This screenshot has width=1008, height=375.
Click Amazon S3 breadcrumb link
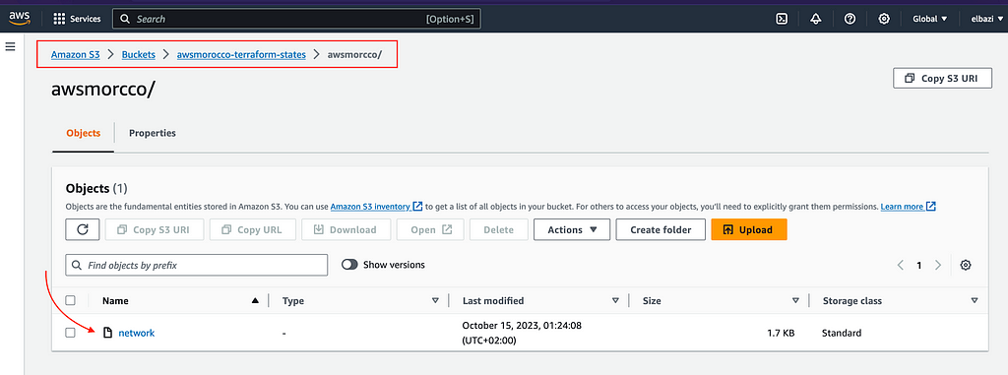tap(75, 55)
